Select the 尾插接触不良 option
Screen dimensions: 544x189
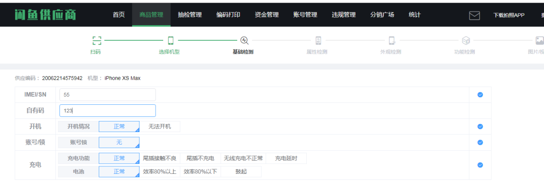coord(160,158)
